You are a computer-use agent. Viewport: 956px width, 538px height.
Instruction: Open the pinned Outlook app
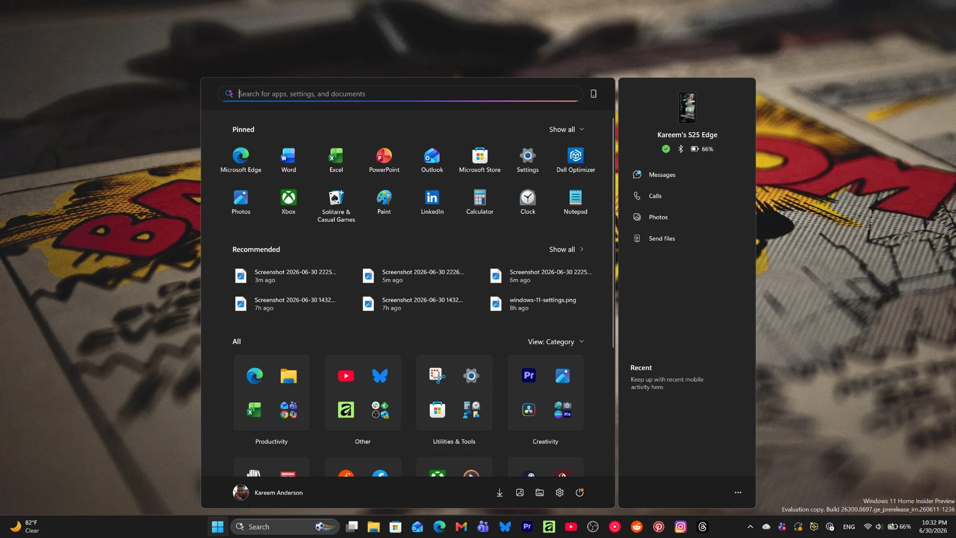pos(432,160)
